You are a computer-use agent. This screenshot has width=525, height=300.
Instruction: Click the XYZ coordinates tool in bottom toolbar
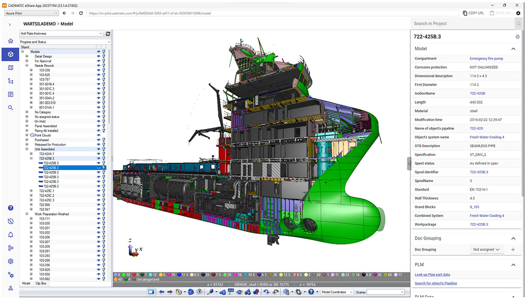click(231, 292)
